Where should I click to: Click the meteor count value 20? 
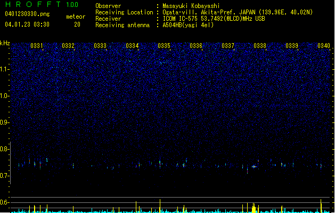point(77,24)
